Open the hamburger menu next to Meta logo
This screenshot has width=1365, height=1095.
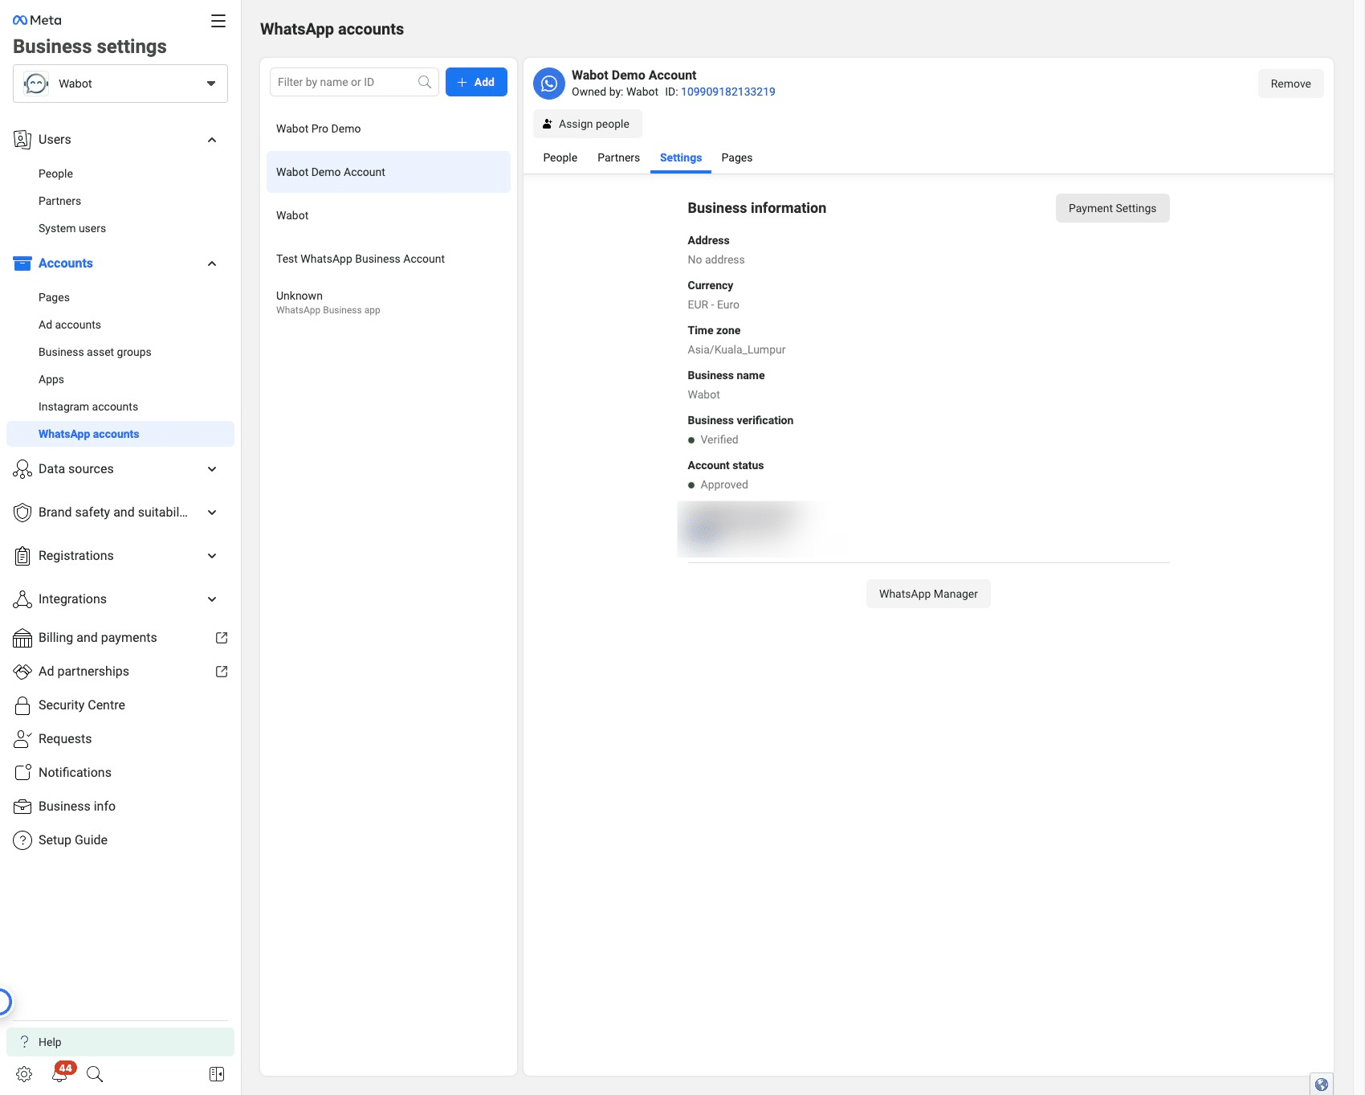click(218, 21)
